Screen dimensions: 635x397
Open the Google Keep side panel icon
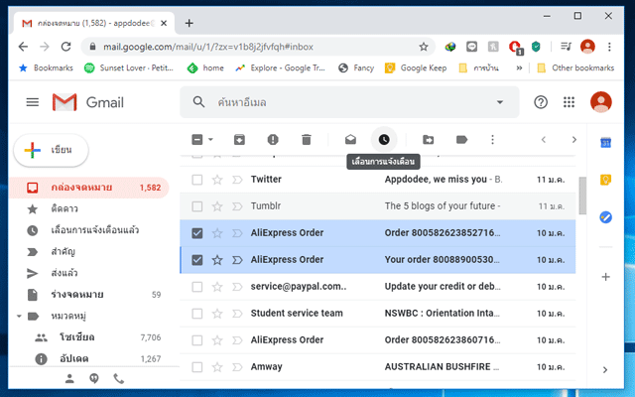point(605,180)
